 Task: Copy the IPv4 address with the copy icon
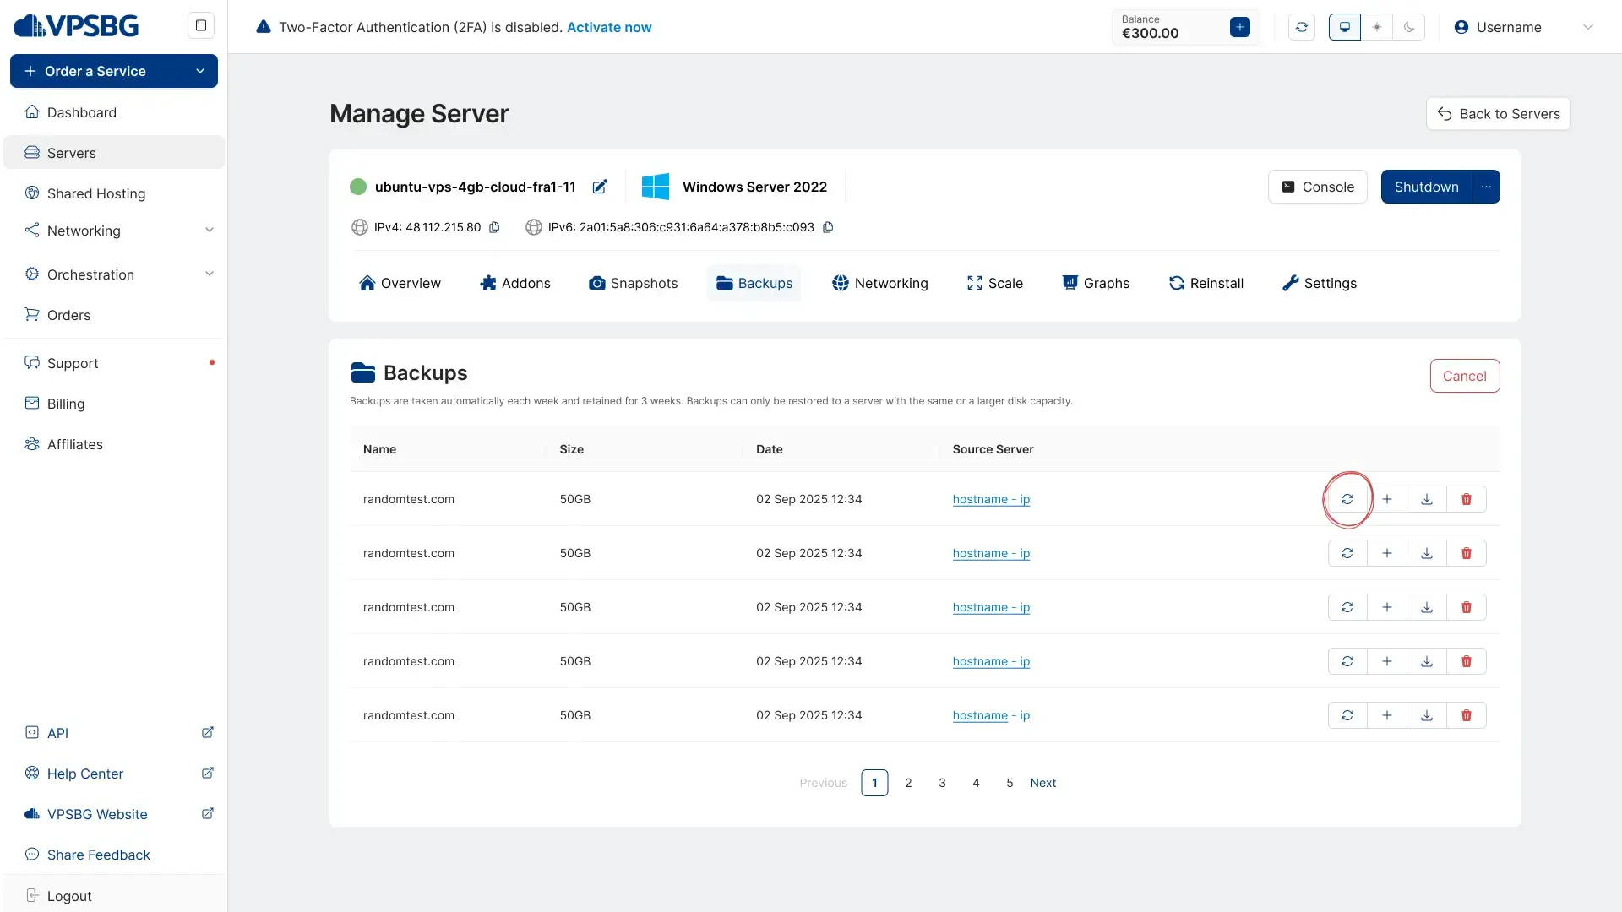click(494, 227)
